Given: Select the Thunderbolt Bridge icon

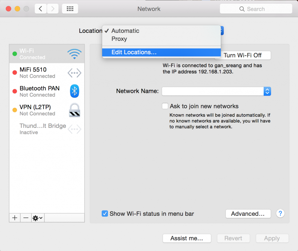Looking at the screenshot, I should 74,129.
